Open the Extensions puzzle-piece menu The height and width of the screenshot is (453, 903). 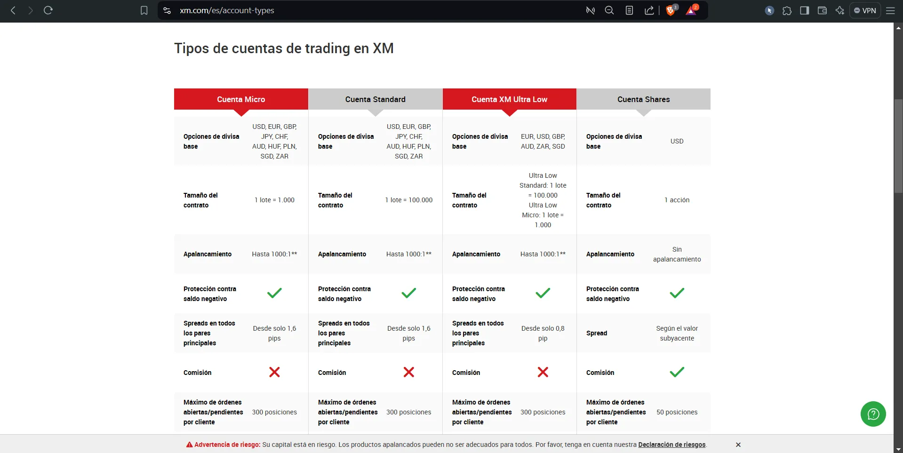(787, 10)
